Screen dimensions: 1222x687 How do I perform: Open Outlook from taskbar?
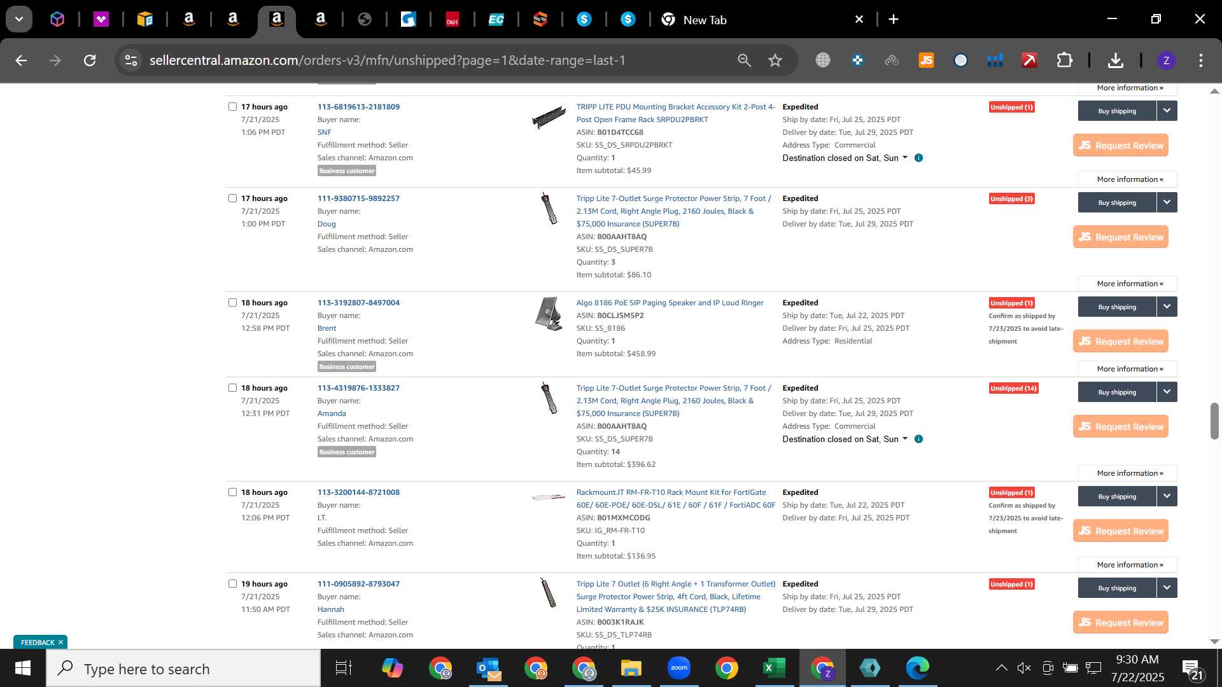pyautogui.click(x=489, y=669)
